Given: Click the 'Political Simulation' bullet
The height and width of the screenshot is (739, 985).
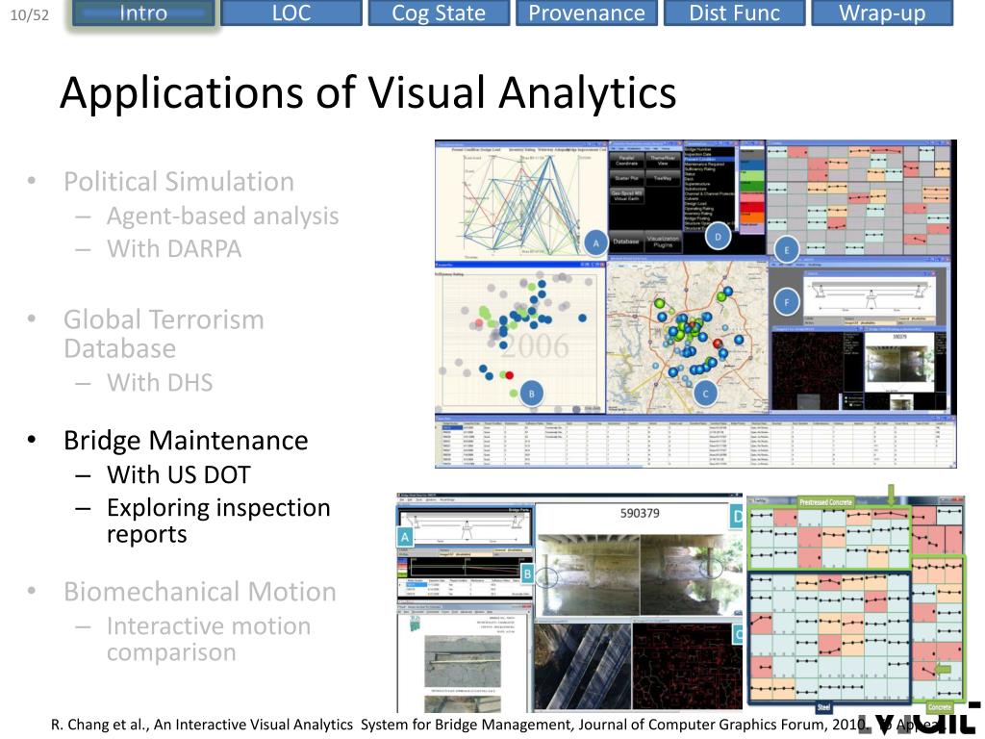Looking at the screenshot, I should click(x=179, y=182).
